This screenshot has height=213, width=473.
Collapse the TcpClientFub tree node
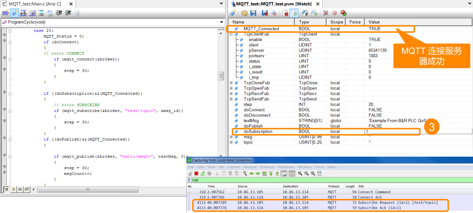coord(231,34)
